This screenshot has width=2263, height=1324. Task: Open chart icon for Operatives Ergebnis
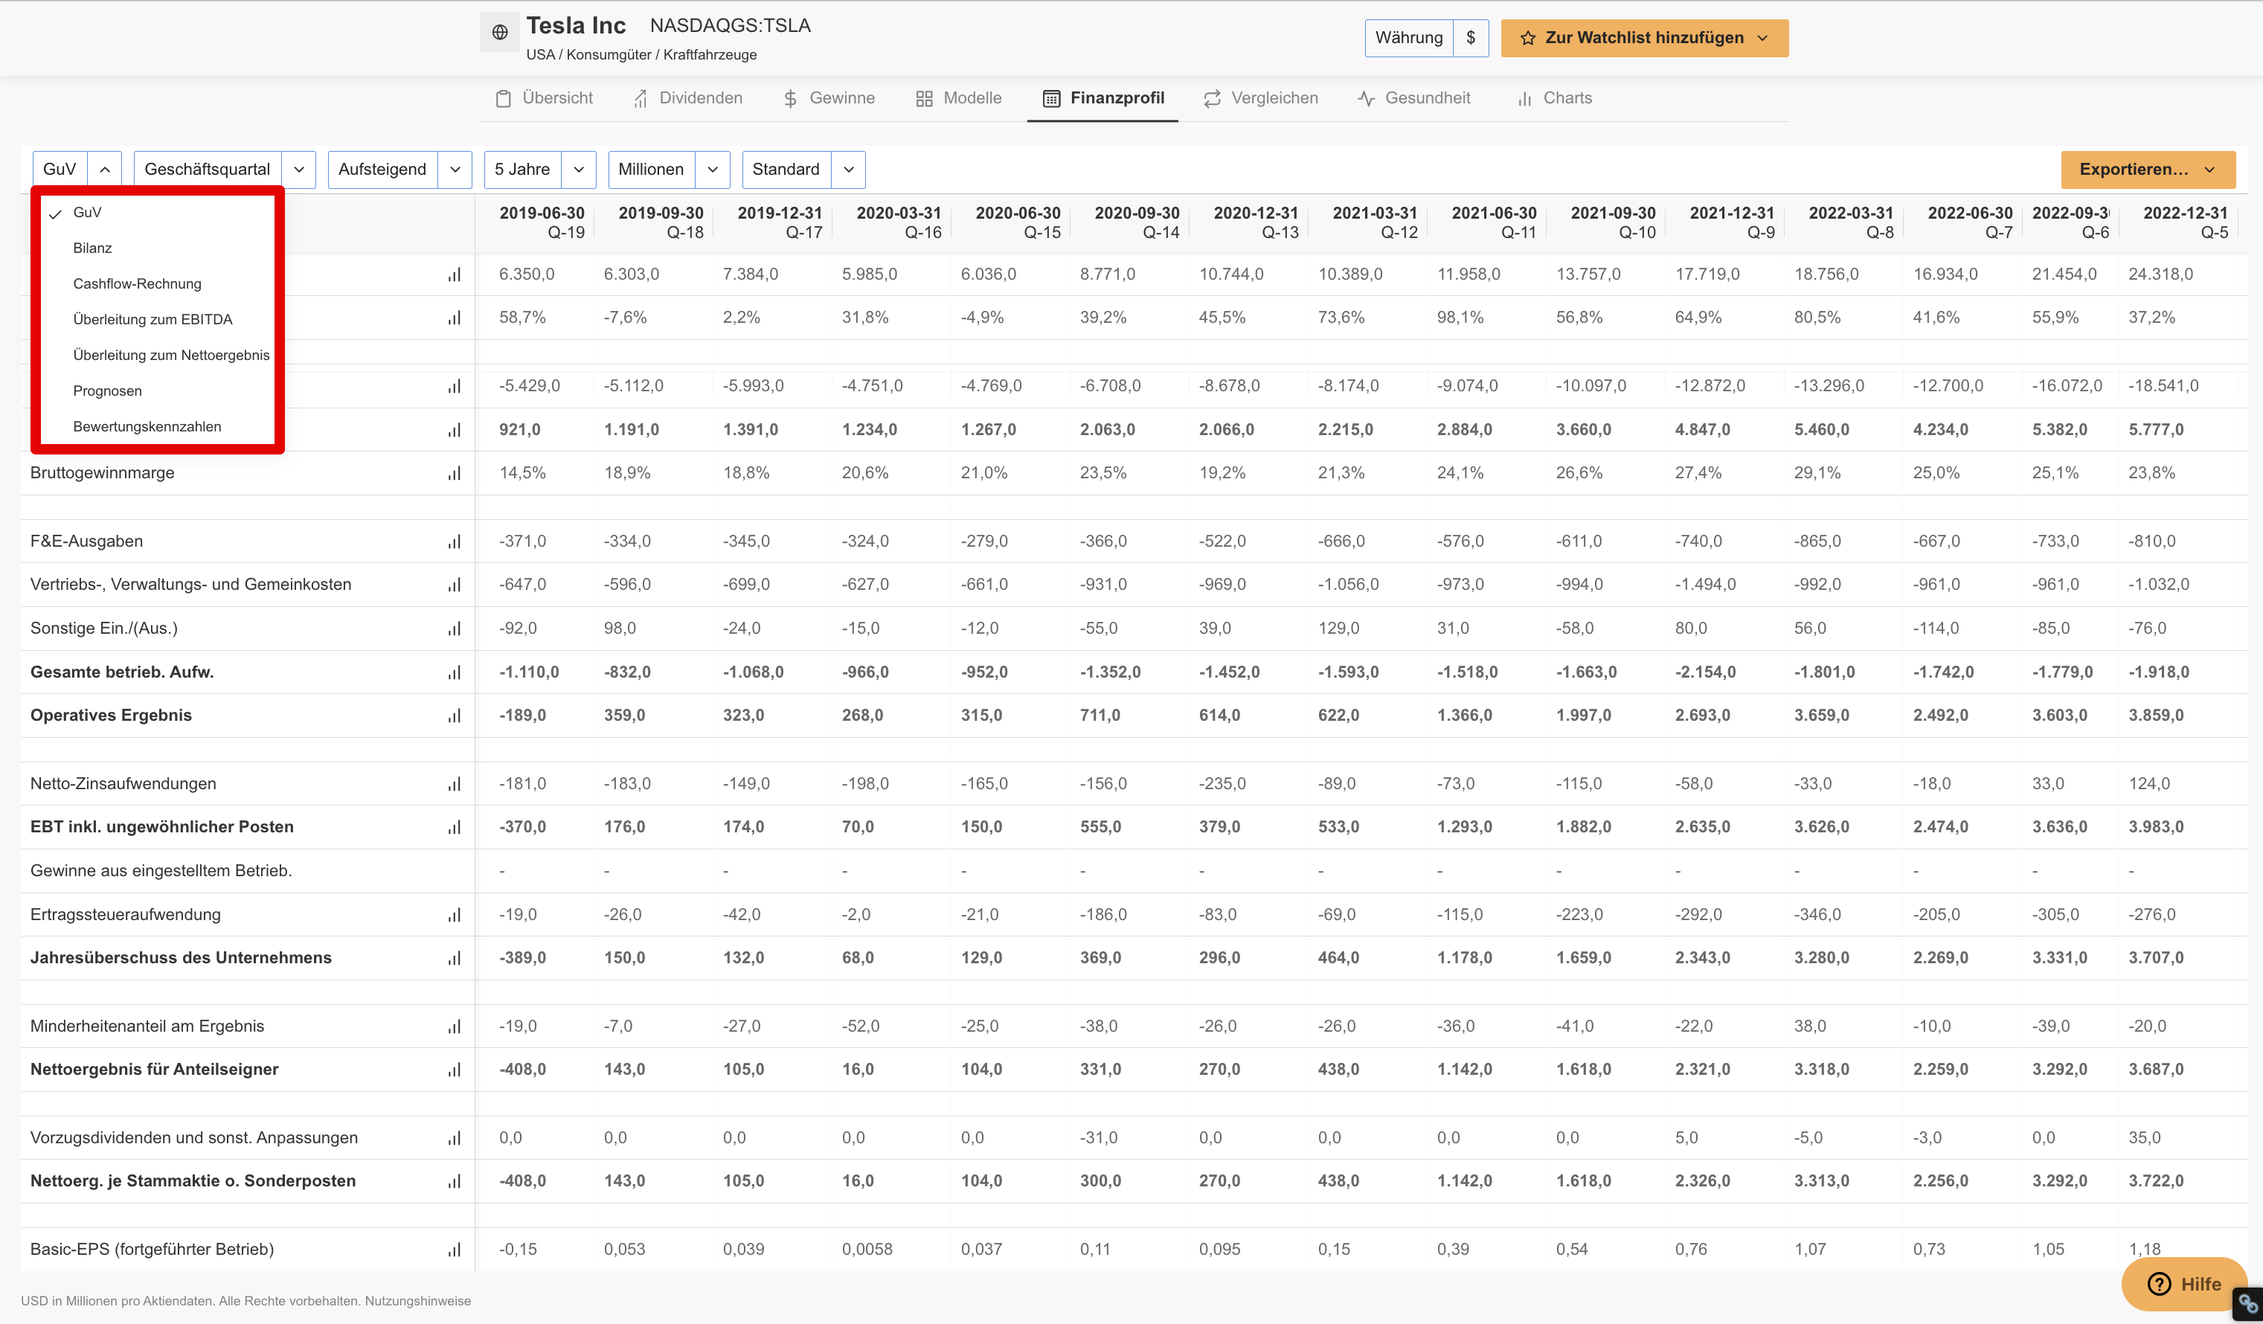[x=455, y=716]
